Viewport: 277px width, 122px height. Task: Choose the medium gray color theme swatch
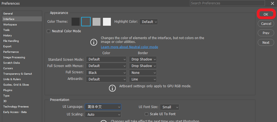[96, 22]
